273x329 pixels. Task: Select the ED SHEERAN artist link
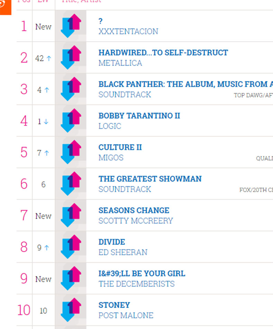tap(123, 252)
